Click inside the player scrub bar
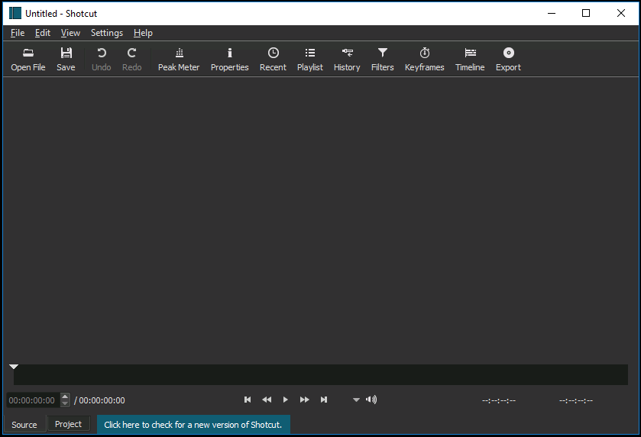 (321, 375)
